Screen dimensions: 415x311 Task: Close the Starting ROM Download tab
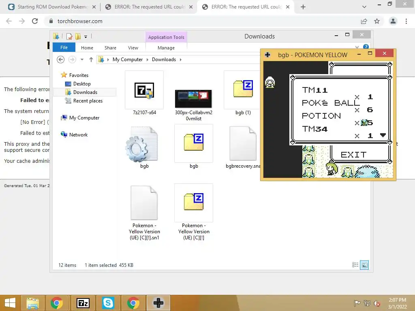(x=94, y=7)
